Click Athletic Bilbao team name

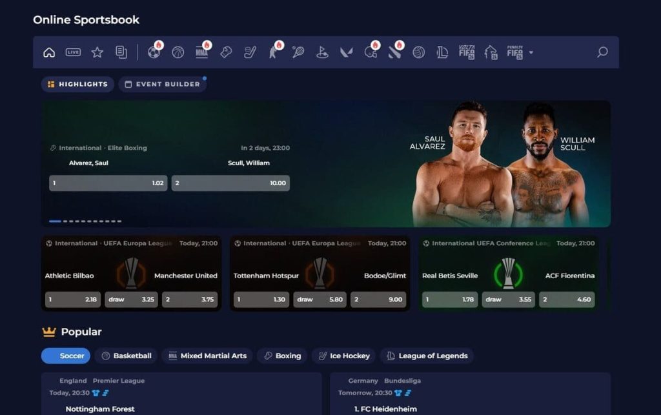70,276
